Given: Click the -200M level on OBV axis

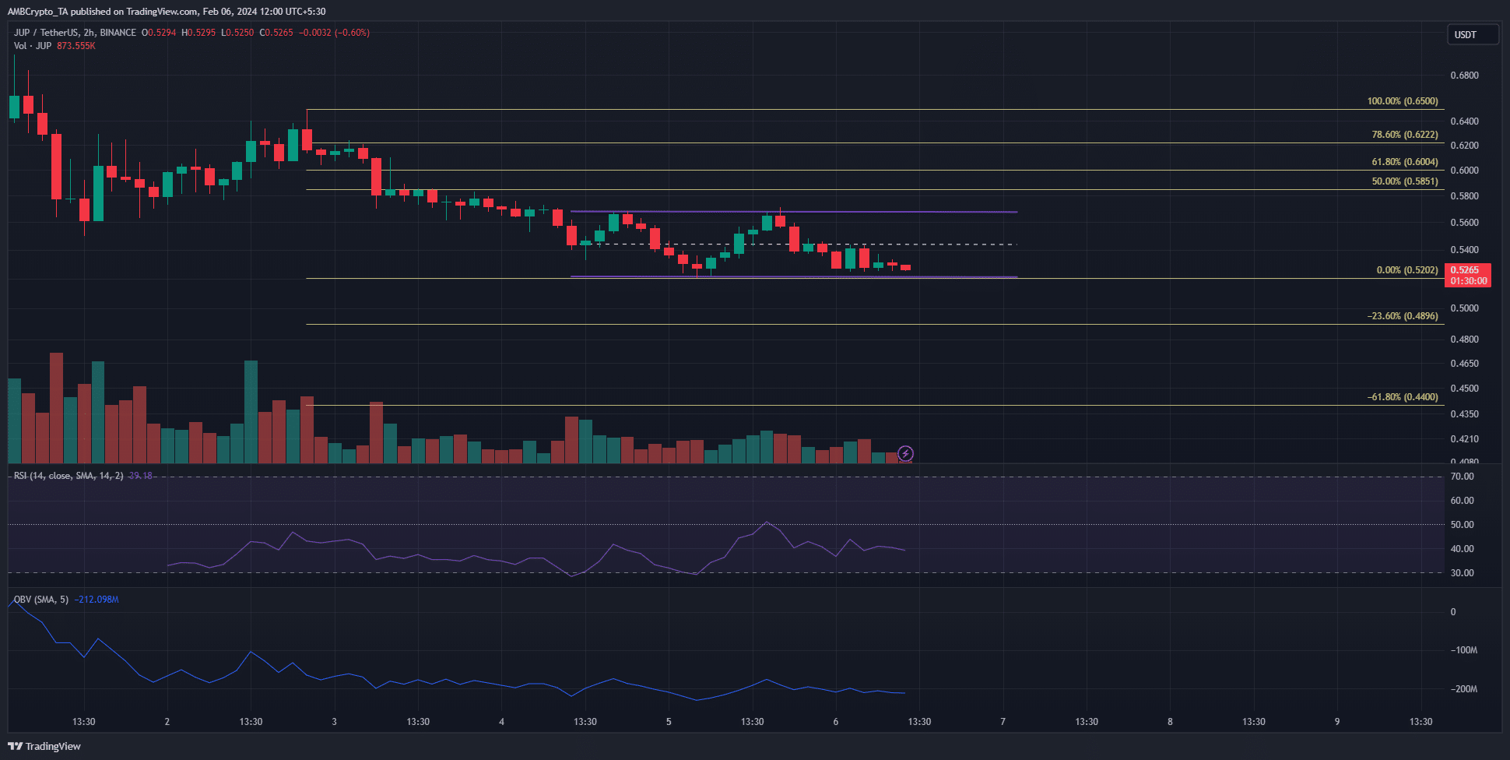Looking at the screenshot, I should pos(1463,689).
